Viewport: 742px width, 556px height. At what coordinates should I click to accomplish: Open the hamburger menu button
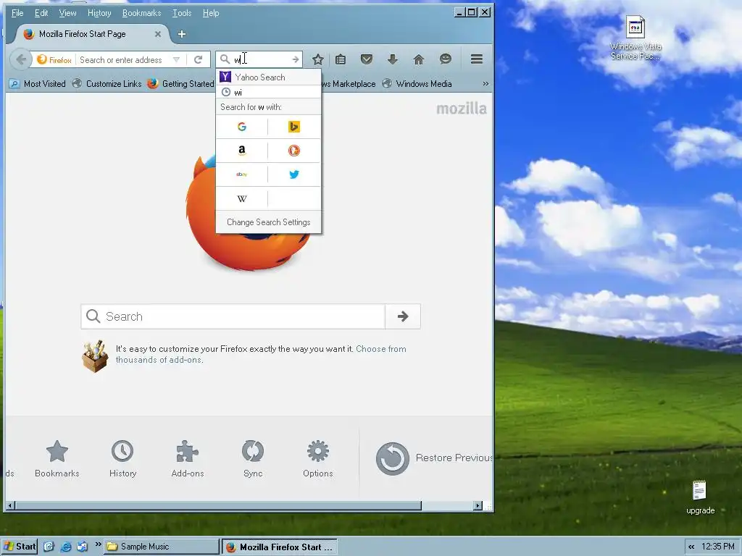click(477, 59)
